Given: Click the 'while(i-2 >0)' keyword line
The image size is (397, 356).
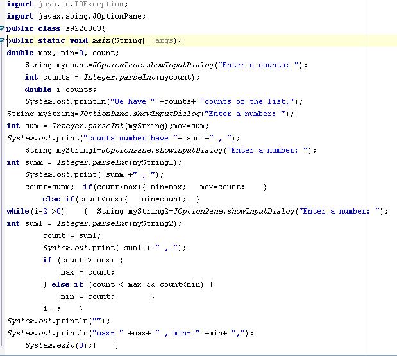Looking at the screenshot, I should click(x=35, y=211).
